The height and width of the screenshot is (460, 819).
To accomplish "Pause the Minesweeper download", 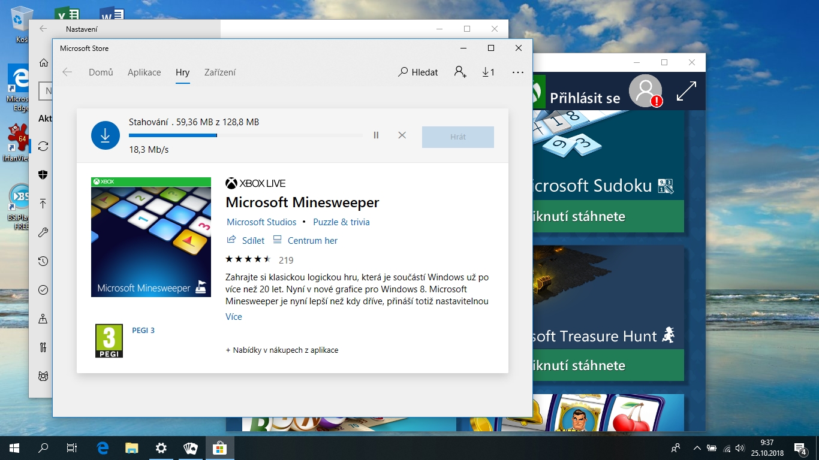I will 376,135.
